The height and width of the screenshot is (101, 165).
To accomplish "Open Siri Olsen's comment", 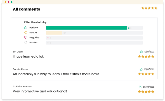I will tap(28, 56).
